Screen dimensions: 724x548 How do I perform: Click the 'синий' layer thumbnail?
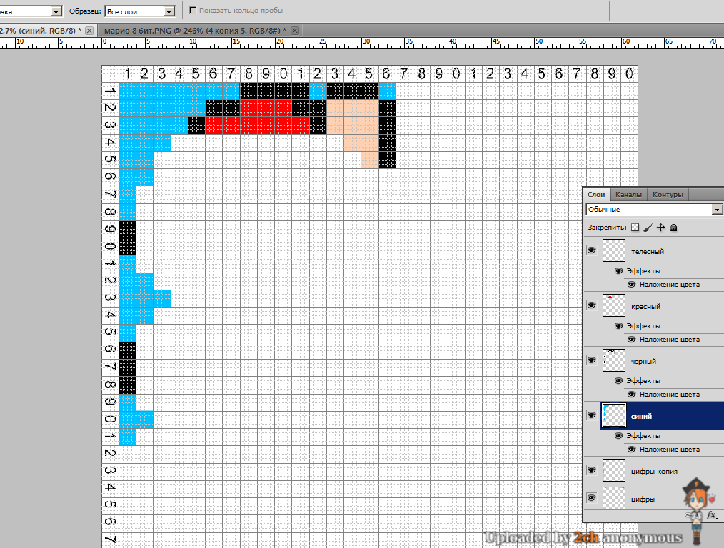pyautogui.click(x=613, y=415)
